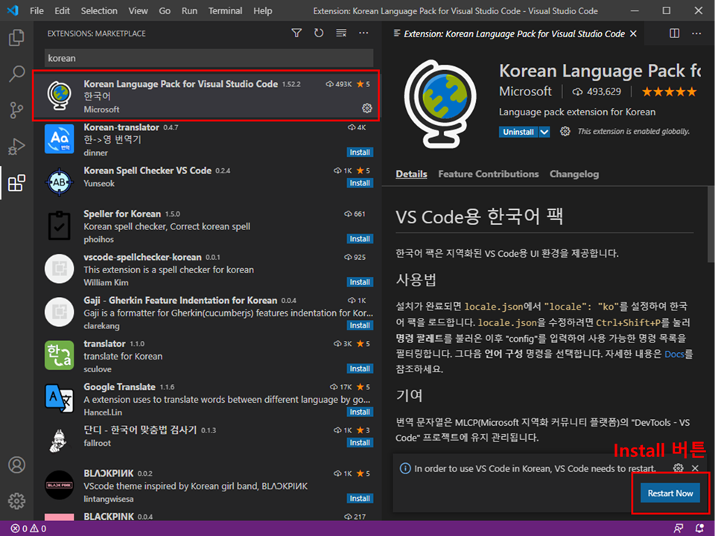Install Gaji Gherkin Feature Indentation extension
Screen dimensions: 718x536
(360, 325)
